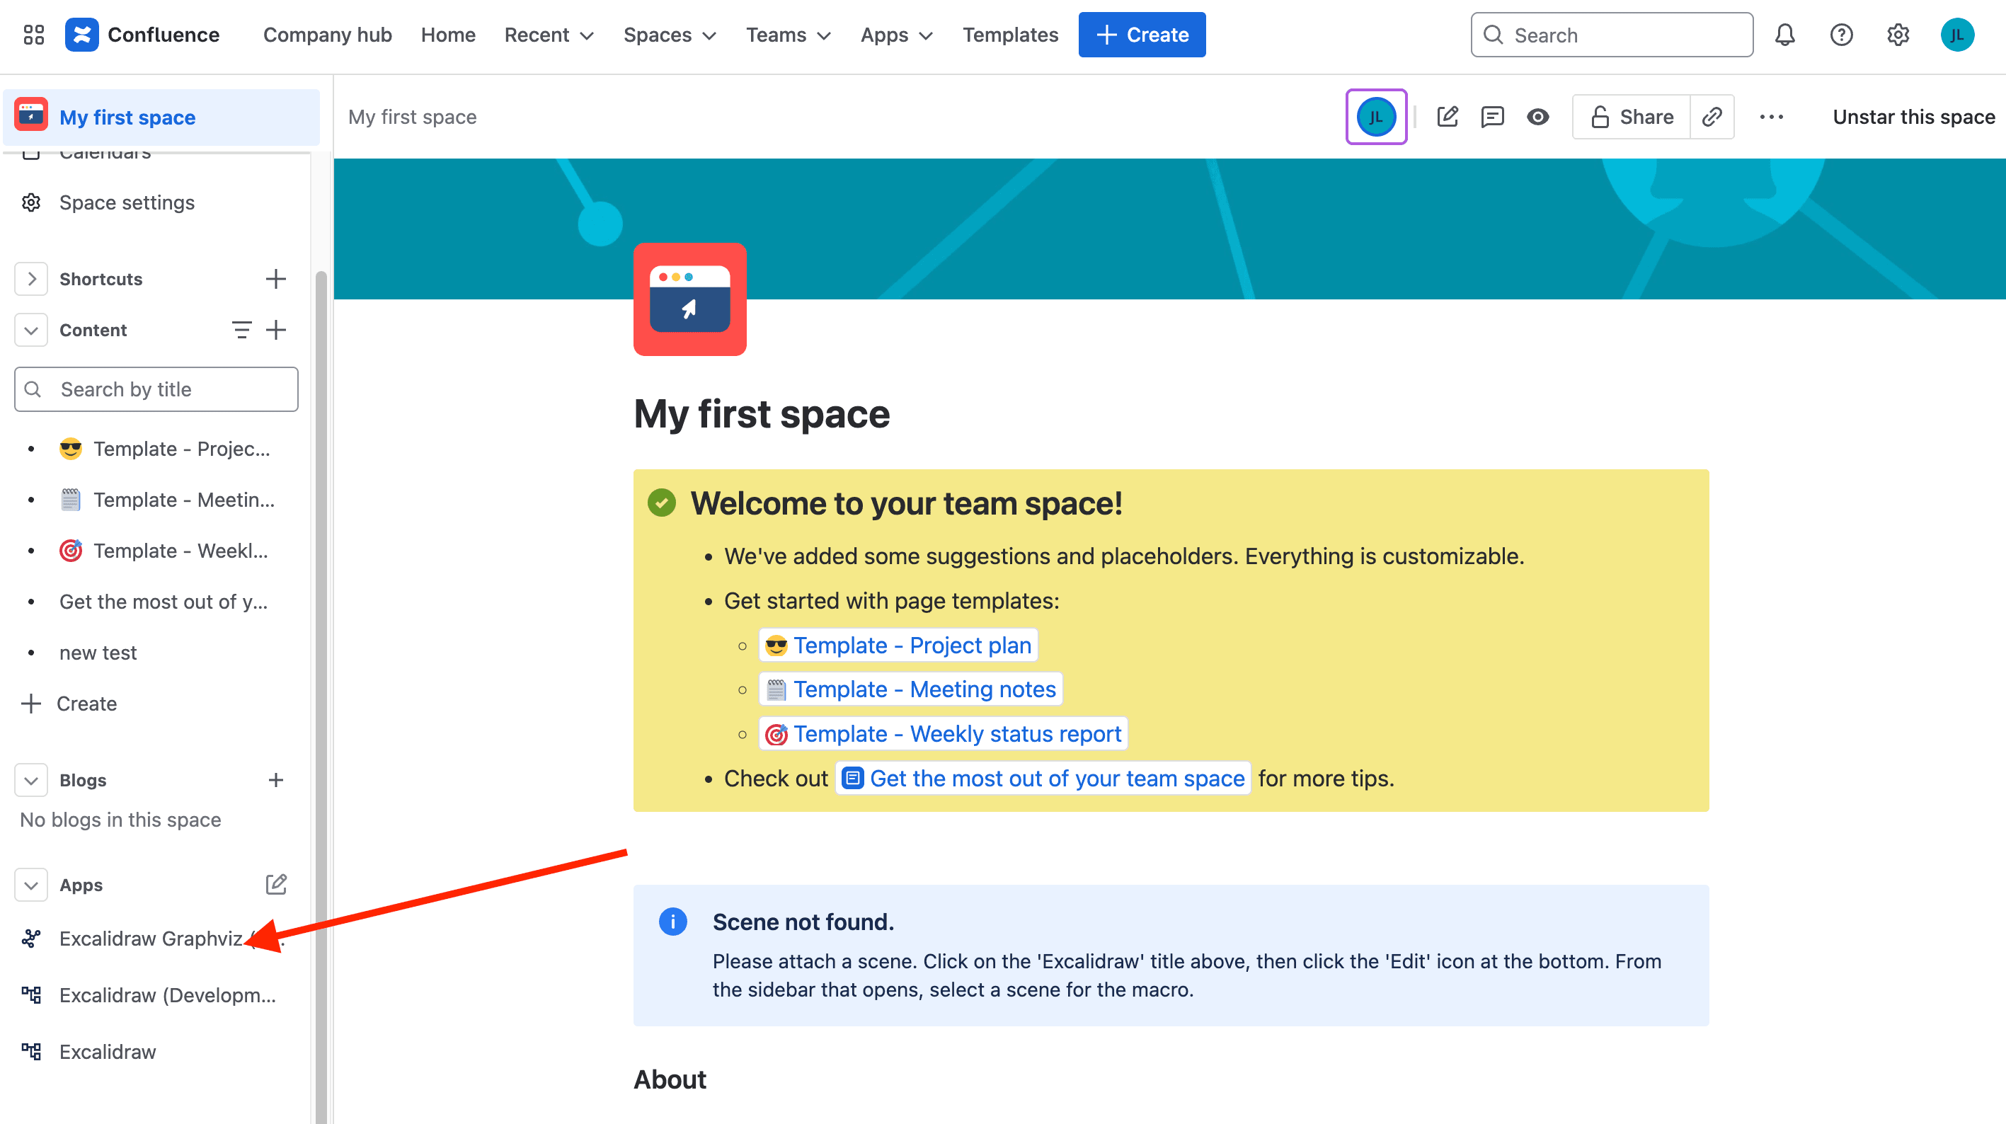Open Excalidraw (Development) app icon
This screenshot has width=2006, height=1124.
tap(31, 994)
